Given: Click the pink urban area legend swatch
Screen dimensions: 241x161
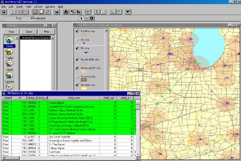Looking at the screenshot, I should click(x=84, y=72).
